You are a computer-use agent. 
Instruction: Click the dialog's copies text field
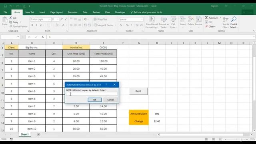coord(92,94)
